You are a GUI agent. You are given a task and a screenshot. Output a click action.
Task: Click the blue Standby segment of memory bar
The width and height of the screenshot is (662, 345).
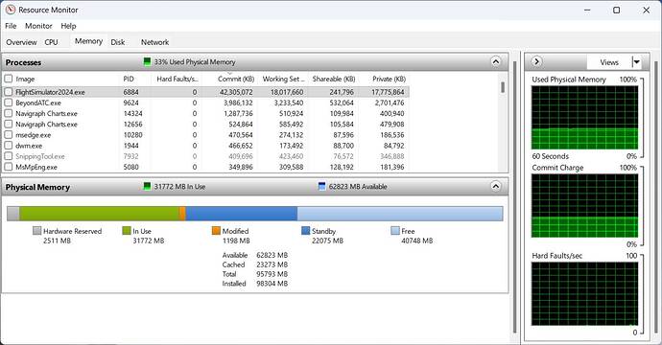[x=242, y=214]
